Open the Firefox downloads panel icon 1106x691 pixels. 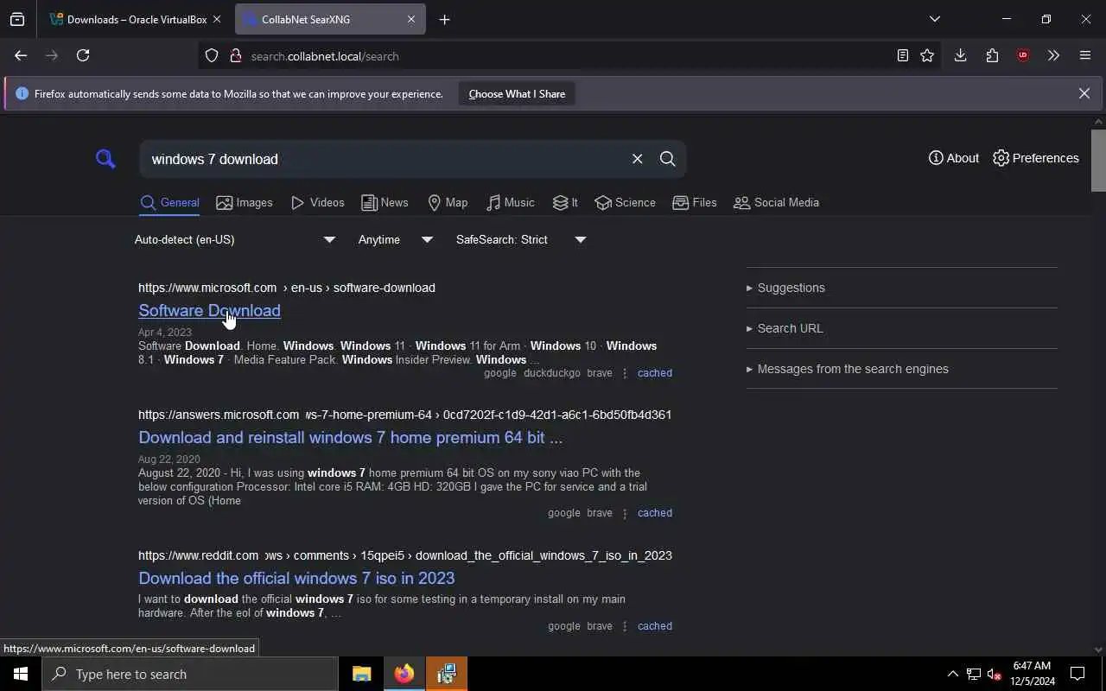point(960,55)
